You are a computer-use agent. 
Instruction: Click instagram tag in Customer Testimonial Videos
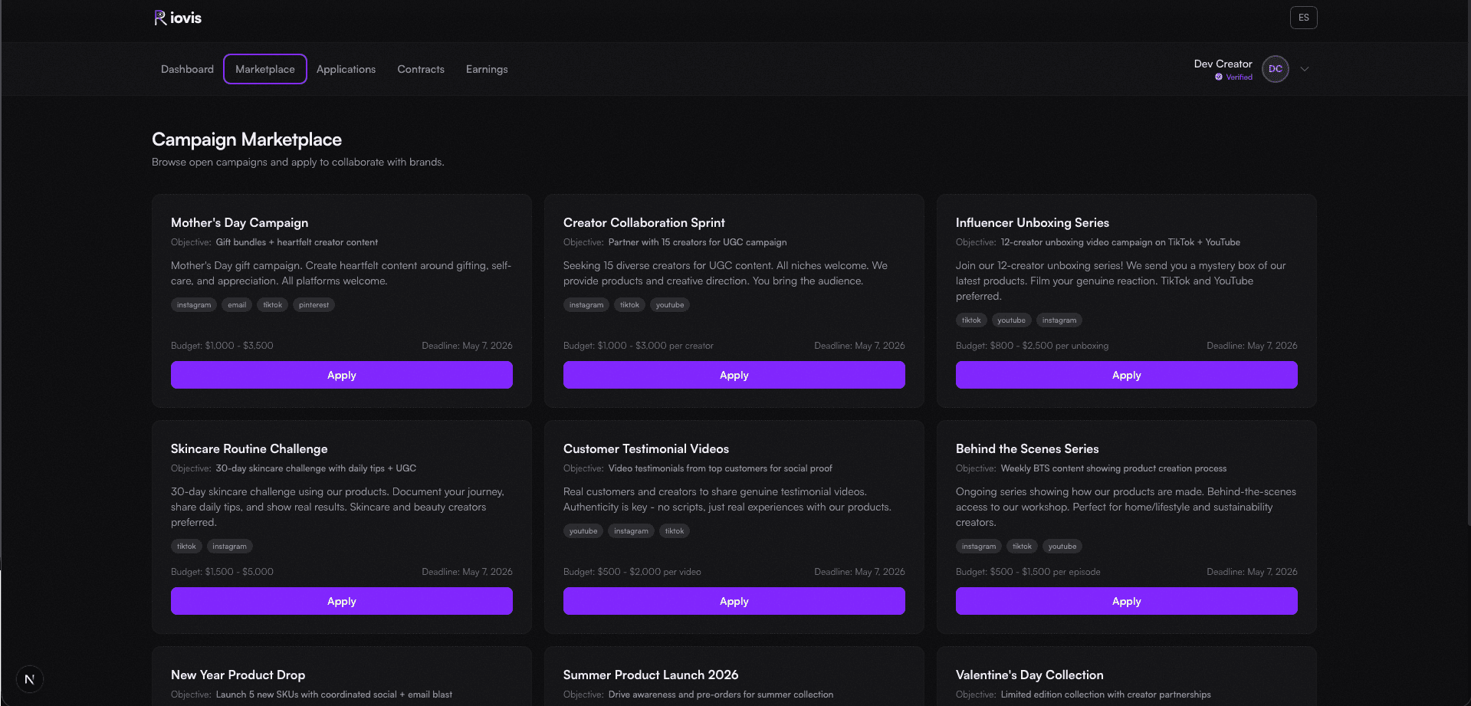click(x=631, y=531)
